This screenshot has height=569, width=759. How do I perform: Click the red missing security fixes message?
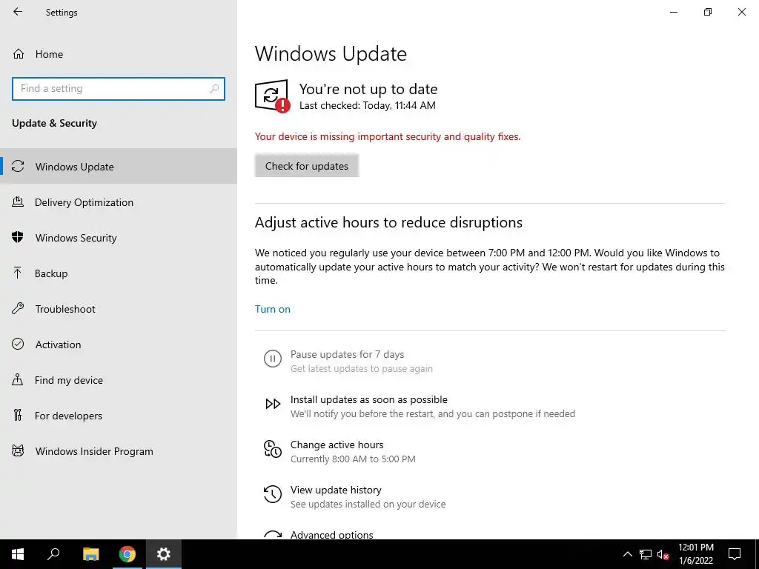[x=387, y=136]
